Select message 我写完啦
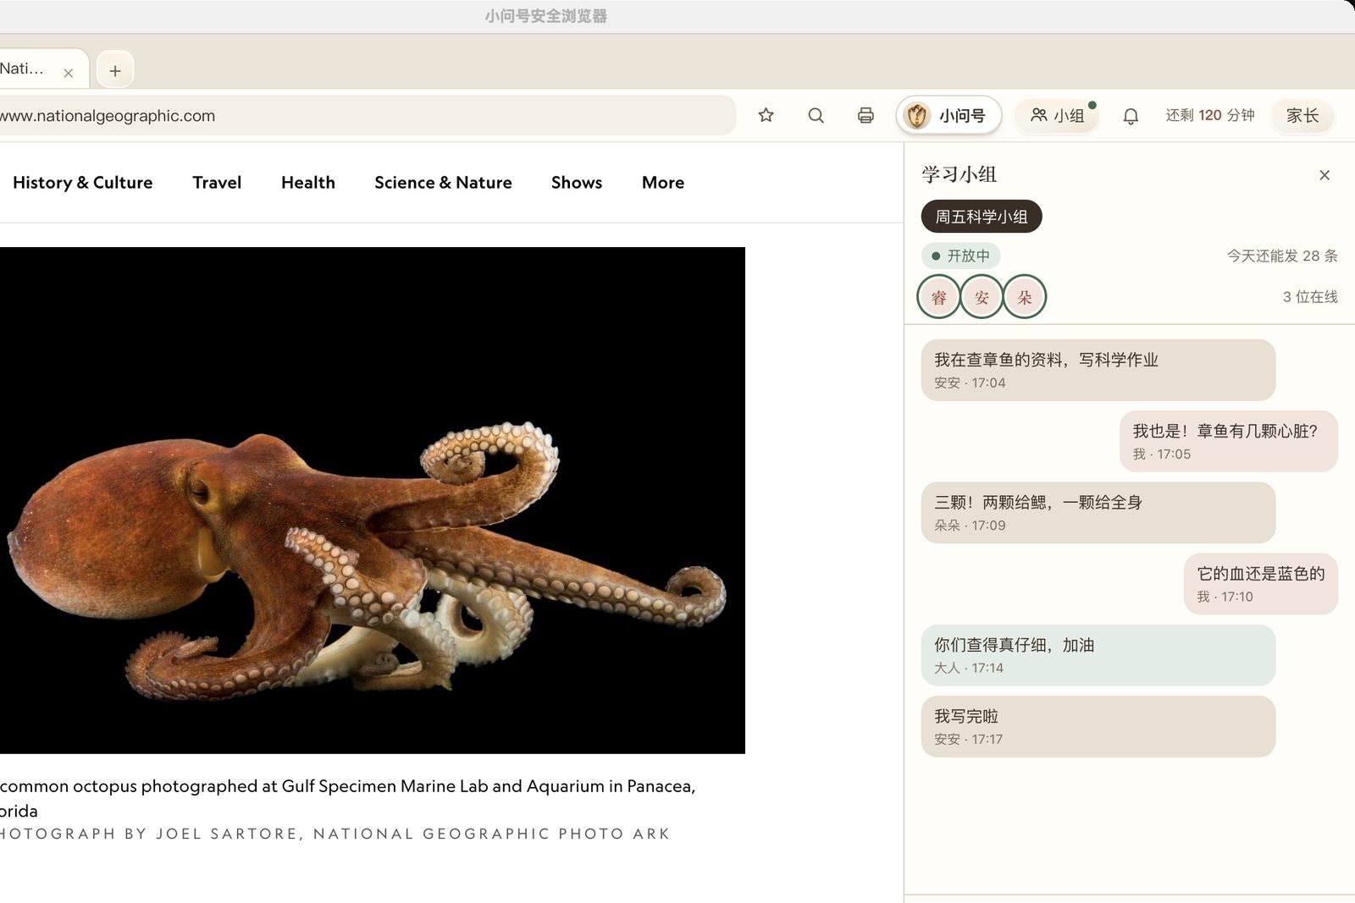This screenshot has height=903, width=1355. tap(1098, 726)
